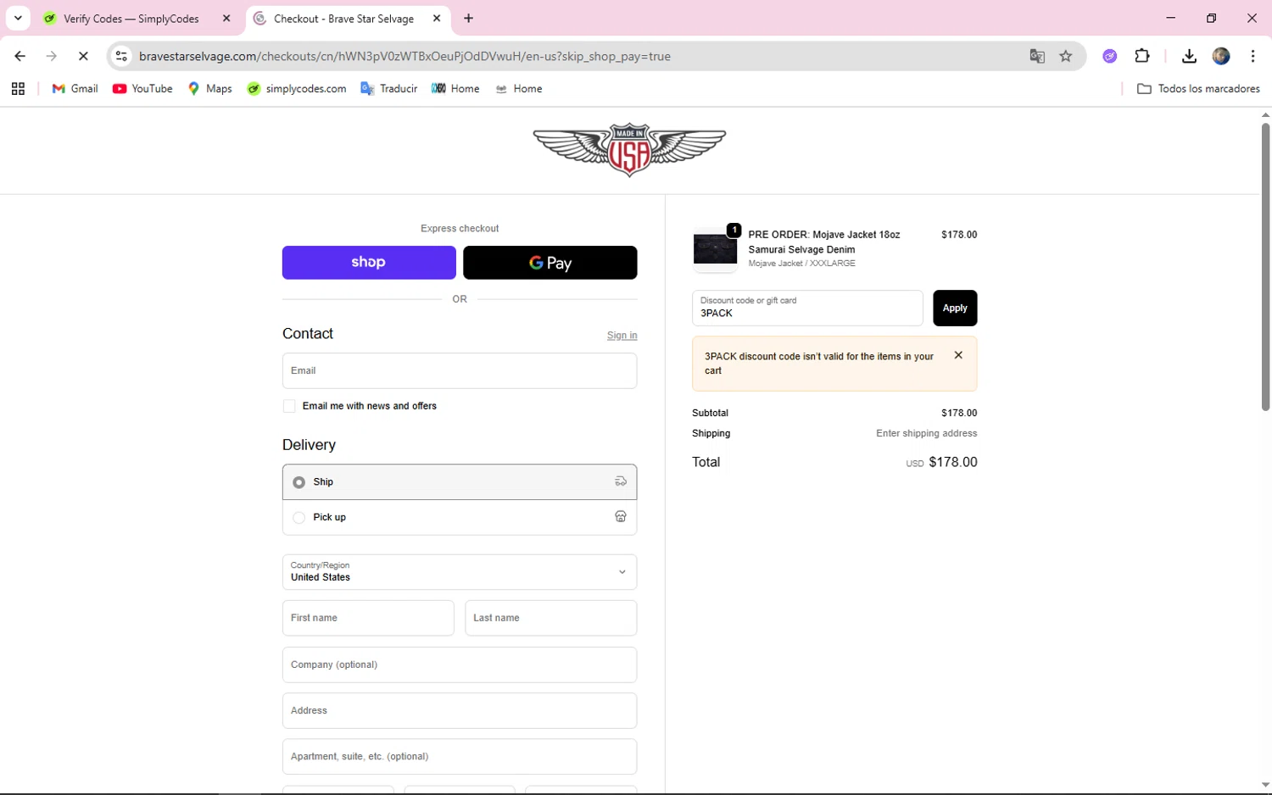
Task: Switch to Verify Codes — SimplyCodes tab
Action: 131,19
